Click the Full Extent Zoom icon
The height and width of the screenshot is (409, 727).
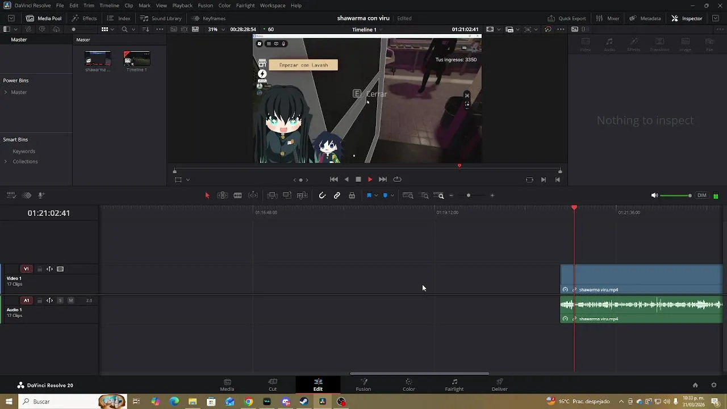(x=408, y=195)
